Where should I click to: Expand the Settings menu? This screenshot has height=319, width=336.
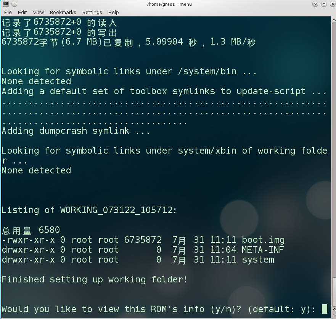click(x=92, y=12)
